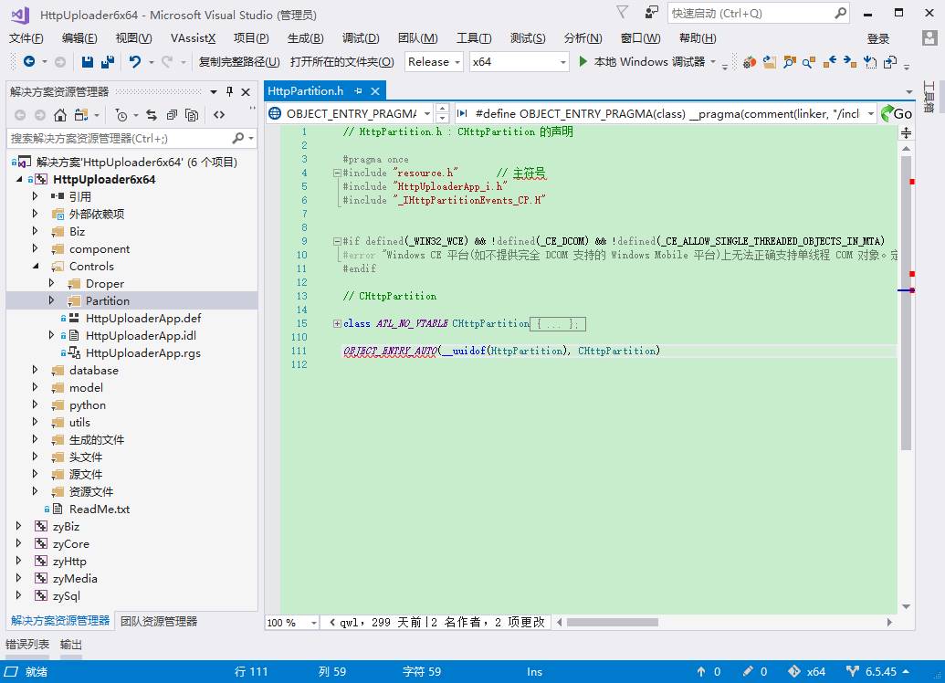The image size is (945, 683).
Task: Toggle Preview Selected Items in Solution Explorer
Action: click(219, 115)
